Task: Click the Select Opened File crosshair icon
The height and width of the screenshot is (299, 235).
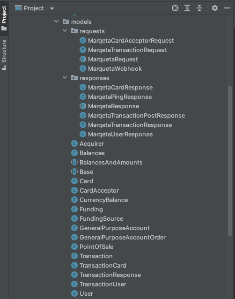Action: click(175, 8)
